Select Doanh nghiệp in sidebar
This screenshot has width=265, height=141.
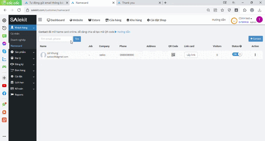18,40
